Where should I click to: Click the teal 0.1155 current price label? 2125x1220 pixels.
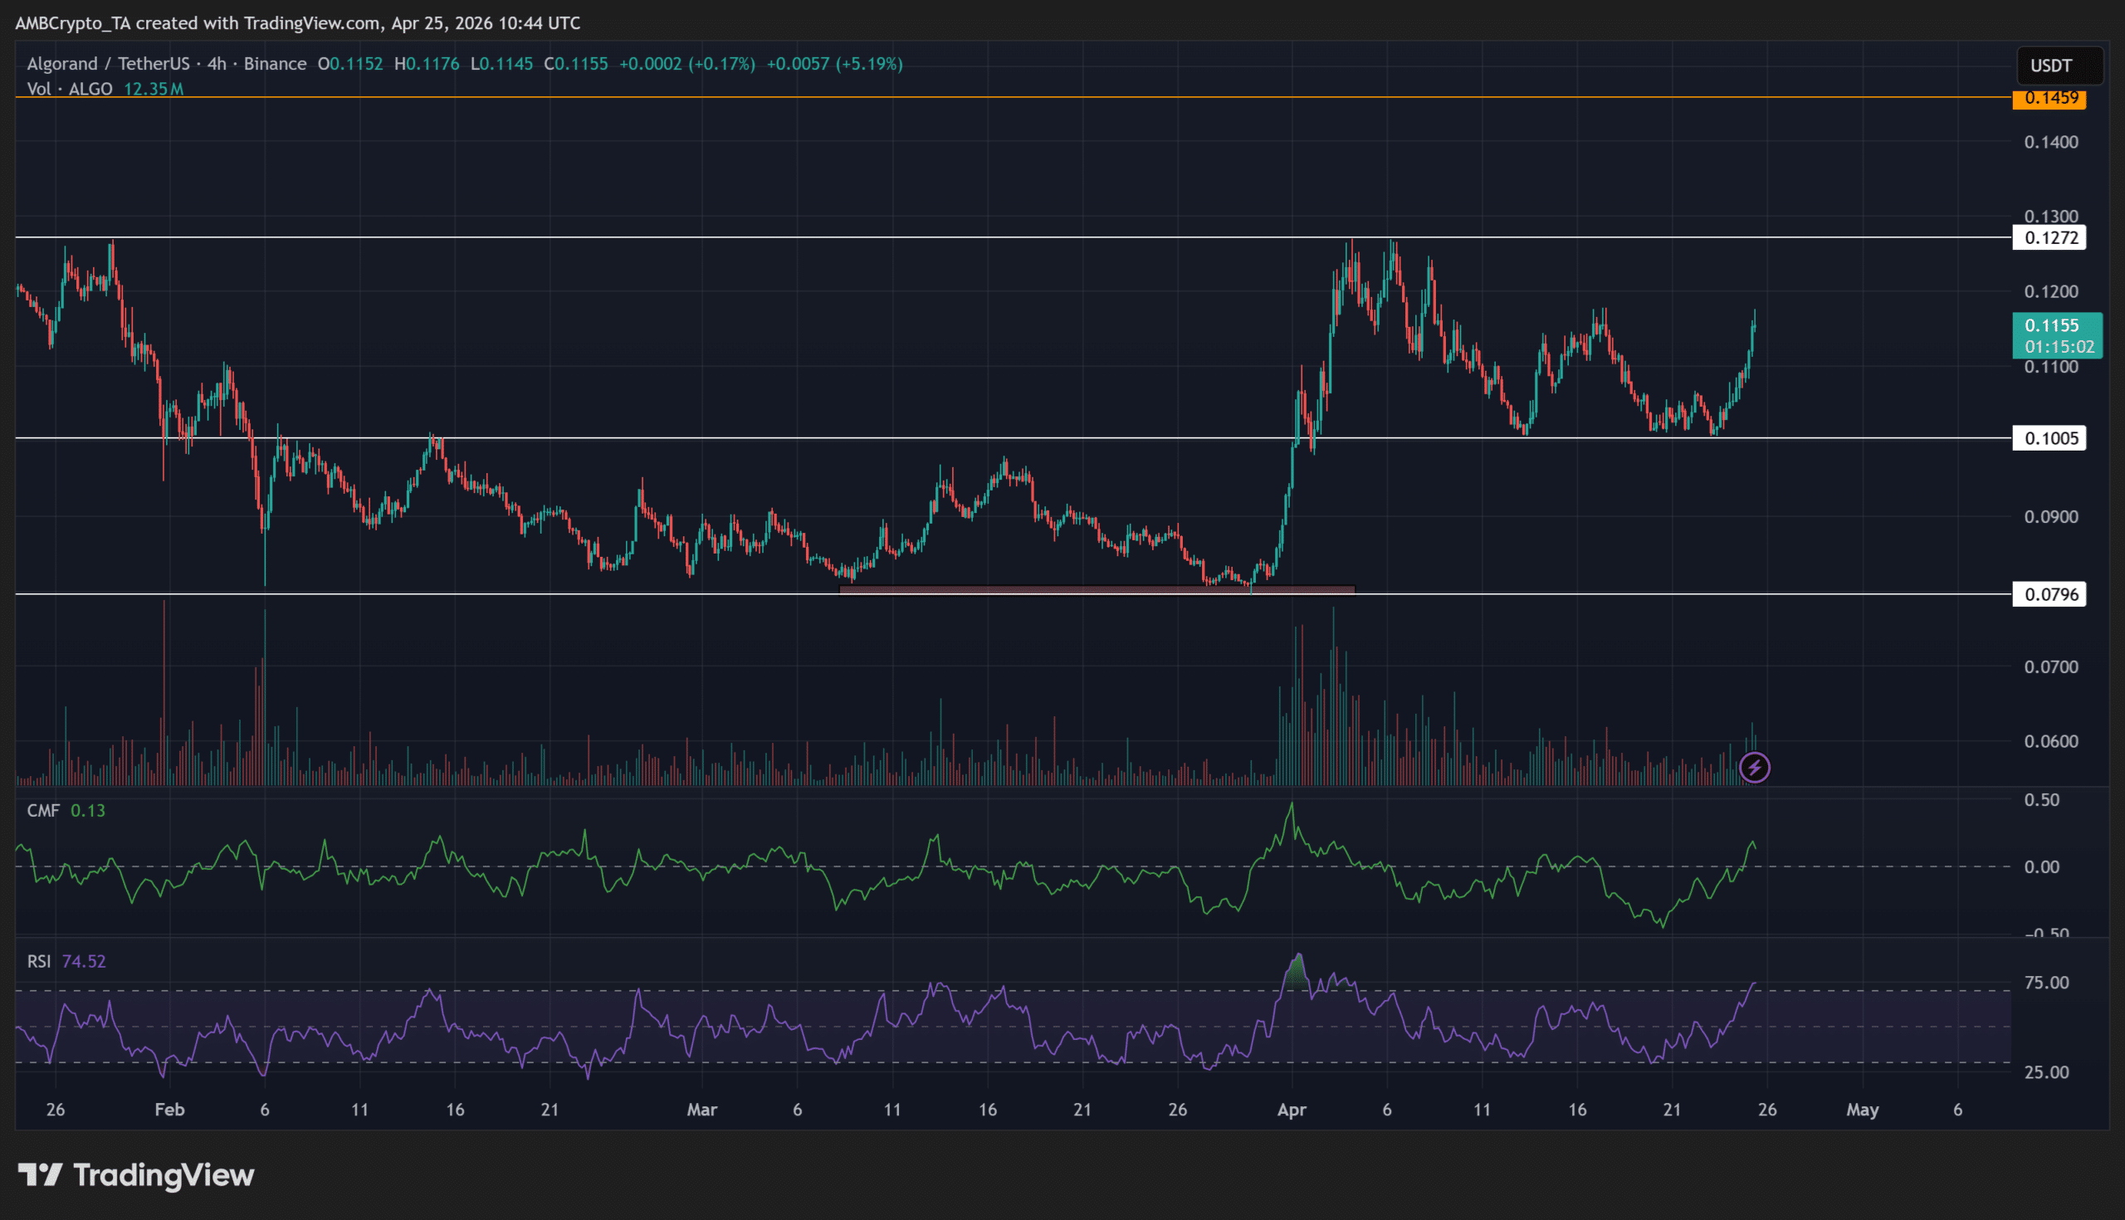pos(2051,325)
